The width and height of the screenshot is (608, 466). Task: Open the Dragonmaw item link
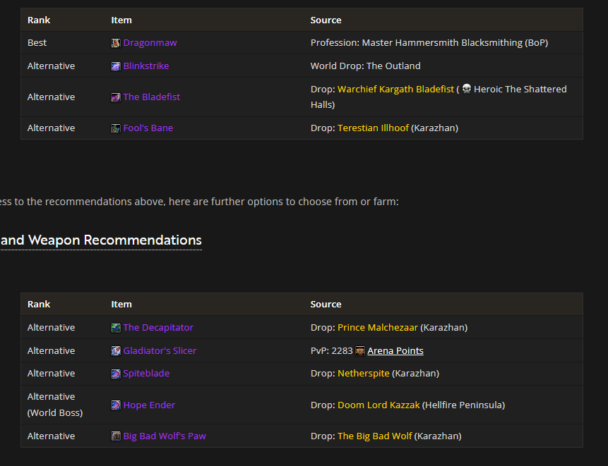click(150, 43)
